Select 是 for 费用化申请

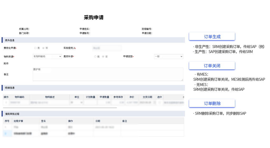(x=35, y=48)
